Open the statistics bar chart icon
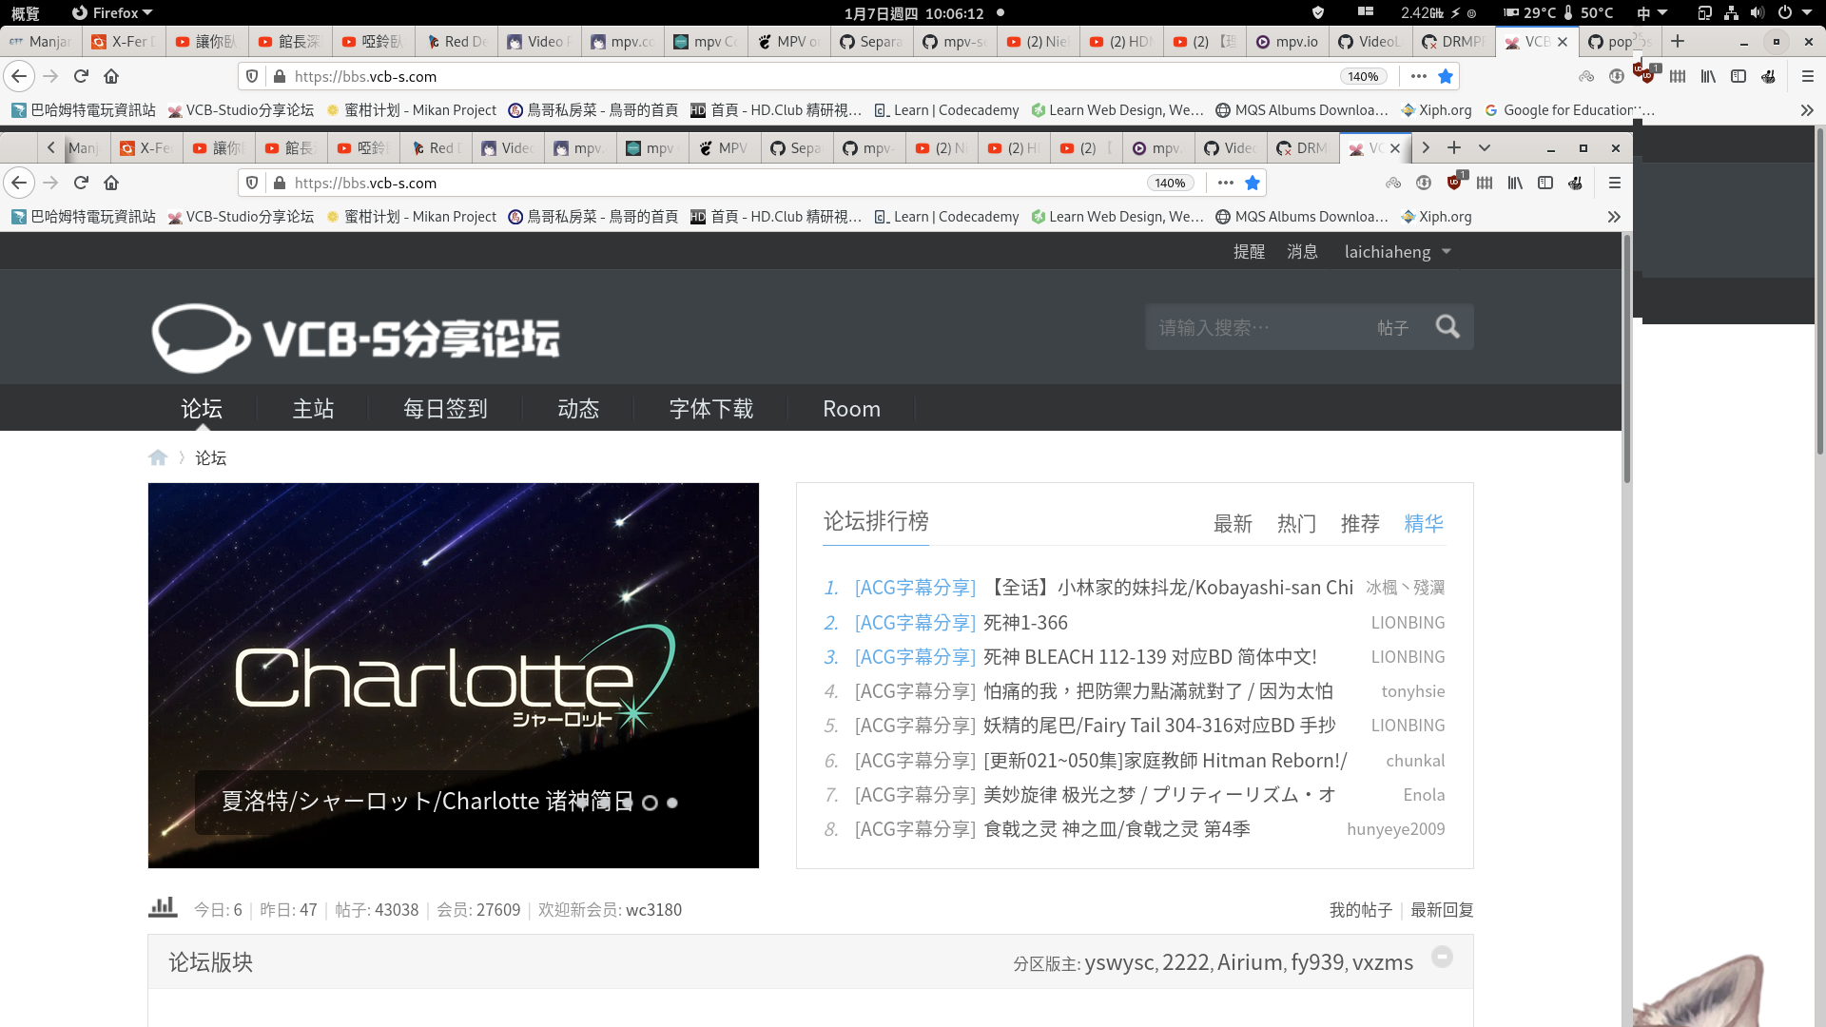The height and width of the screenshot is (1027, 1826). (163, 907)
